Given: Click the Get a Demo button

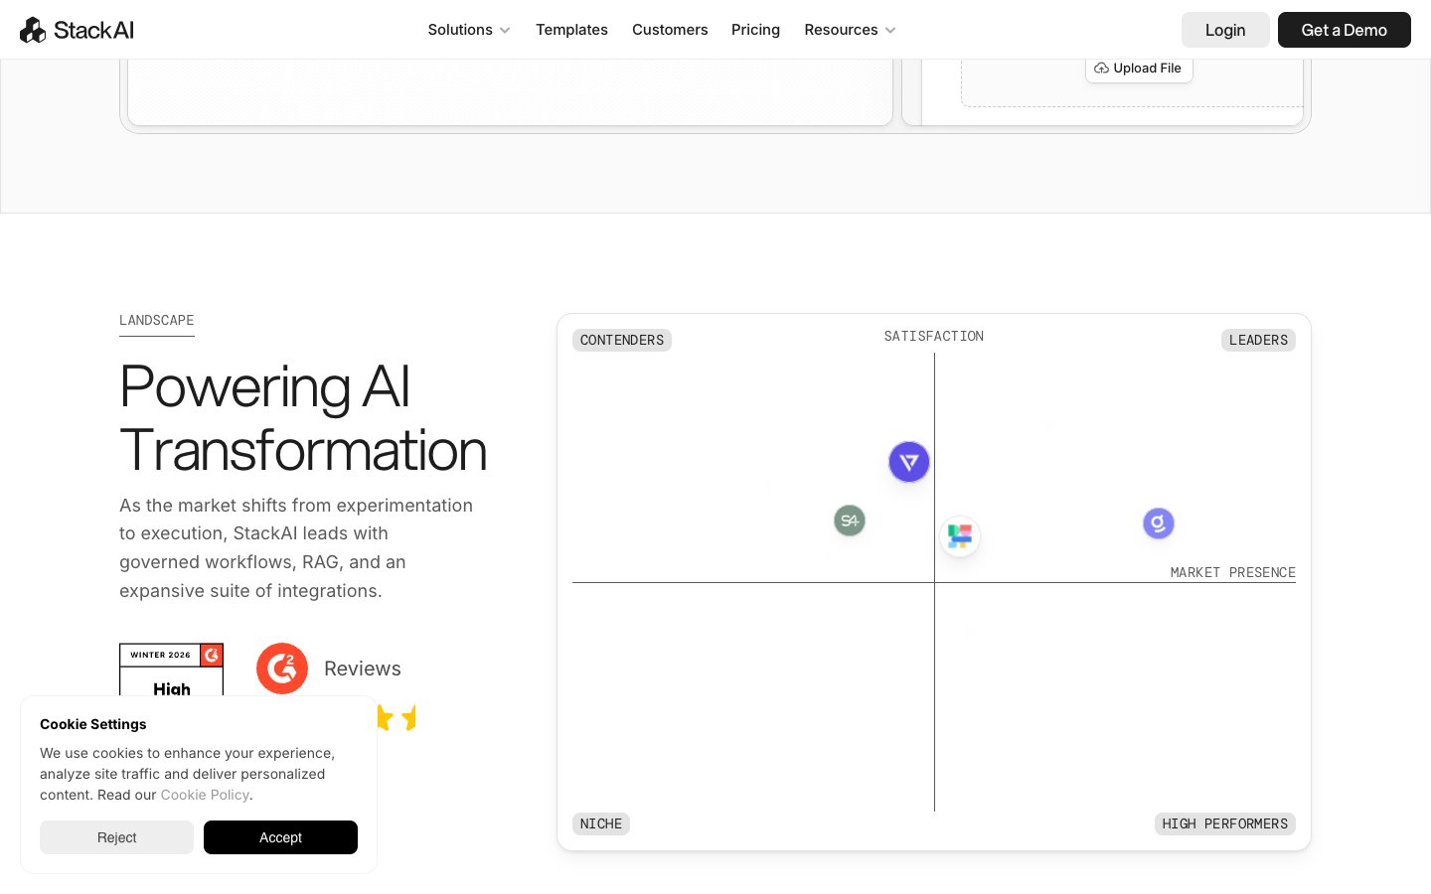Looking at the screenshot, I should coord(1344,30).
